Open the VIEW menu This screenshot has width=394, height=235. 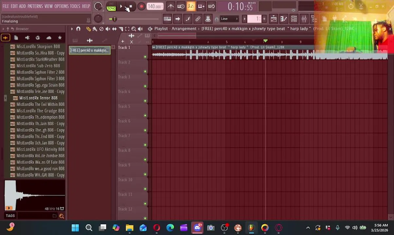point(48,6)
